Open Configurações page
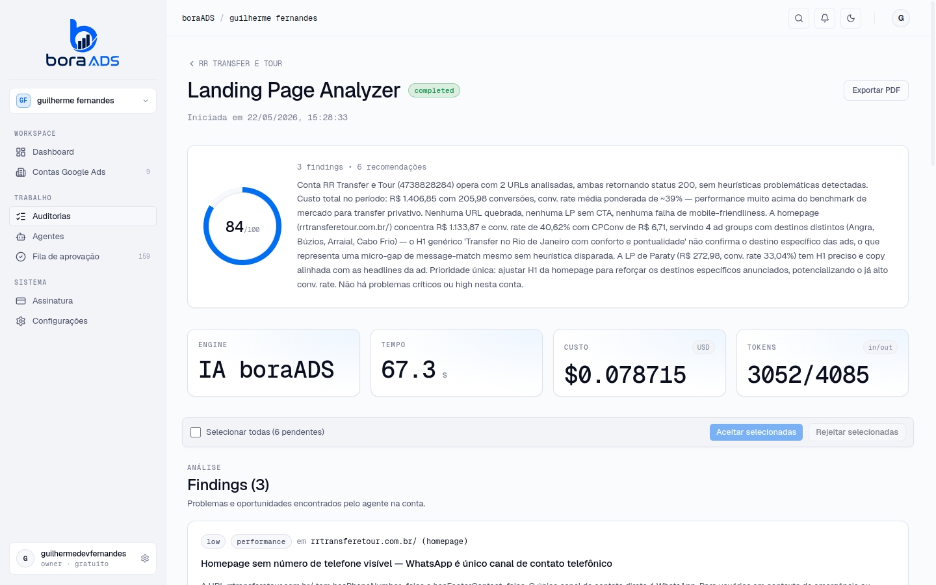This screenshot has height=585, width=936. click(x=83, y=321)
